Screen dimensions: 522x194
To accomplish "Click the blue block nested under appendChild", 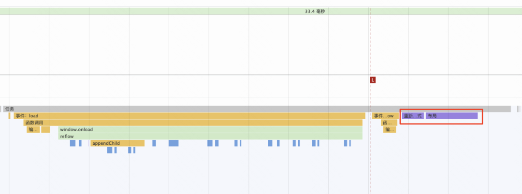I will [x=110, y=150].
